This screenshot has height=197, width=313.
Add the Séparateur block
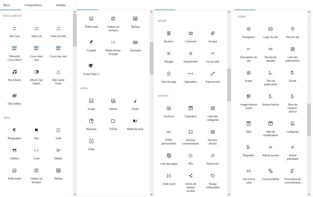click(x=191, y=77)
